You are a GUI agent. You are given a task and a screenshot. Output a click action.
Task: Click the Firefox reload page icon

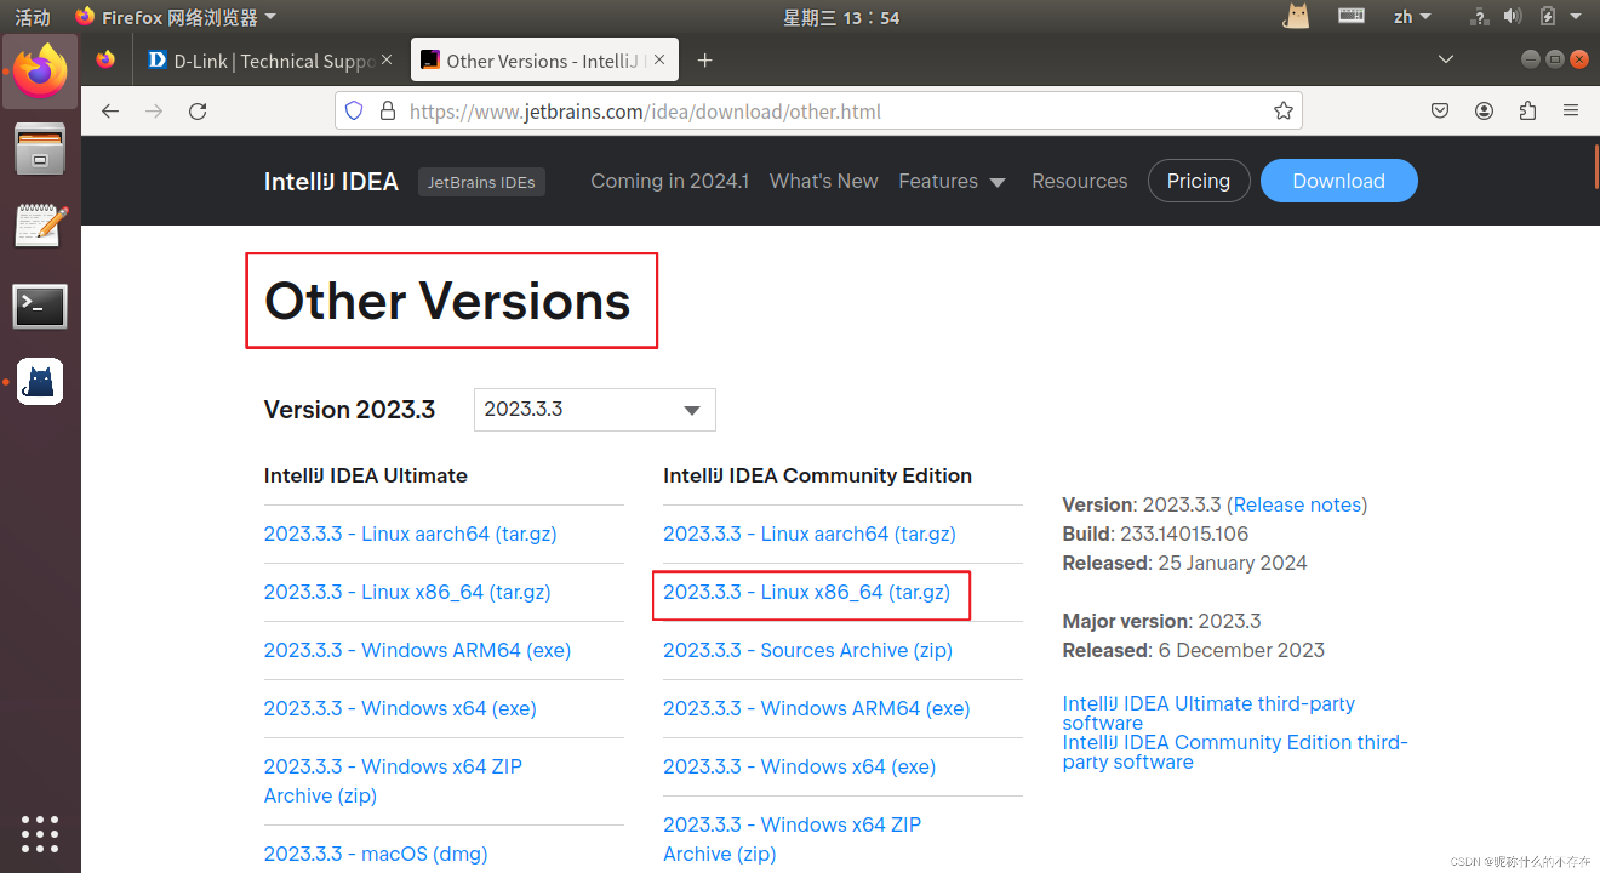pos(198,111)
